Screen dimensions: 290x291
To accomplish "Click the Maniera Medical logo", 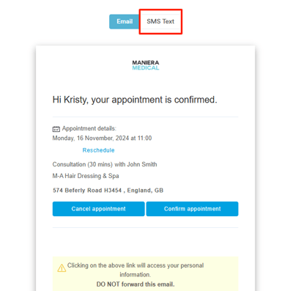I will (x=146, y=65).
